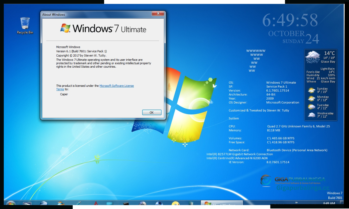Click 'Intel(R) Centrino(R) Advanced-N 6200 AGN' line
The width and height of the screenshot is (349, 209).
[x=237, y=158]
